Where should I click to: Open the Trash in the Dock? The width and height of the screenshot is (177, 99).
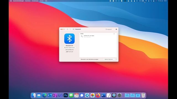click(143, 95)
